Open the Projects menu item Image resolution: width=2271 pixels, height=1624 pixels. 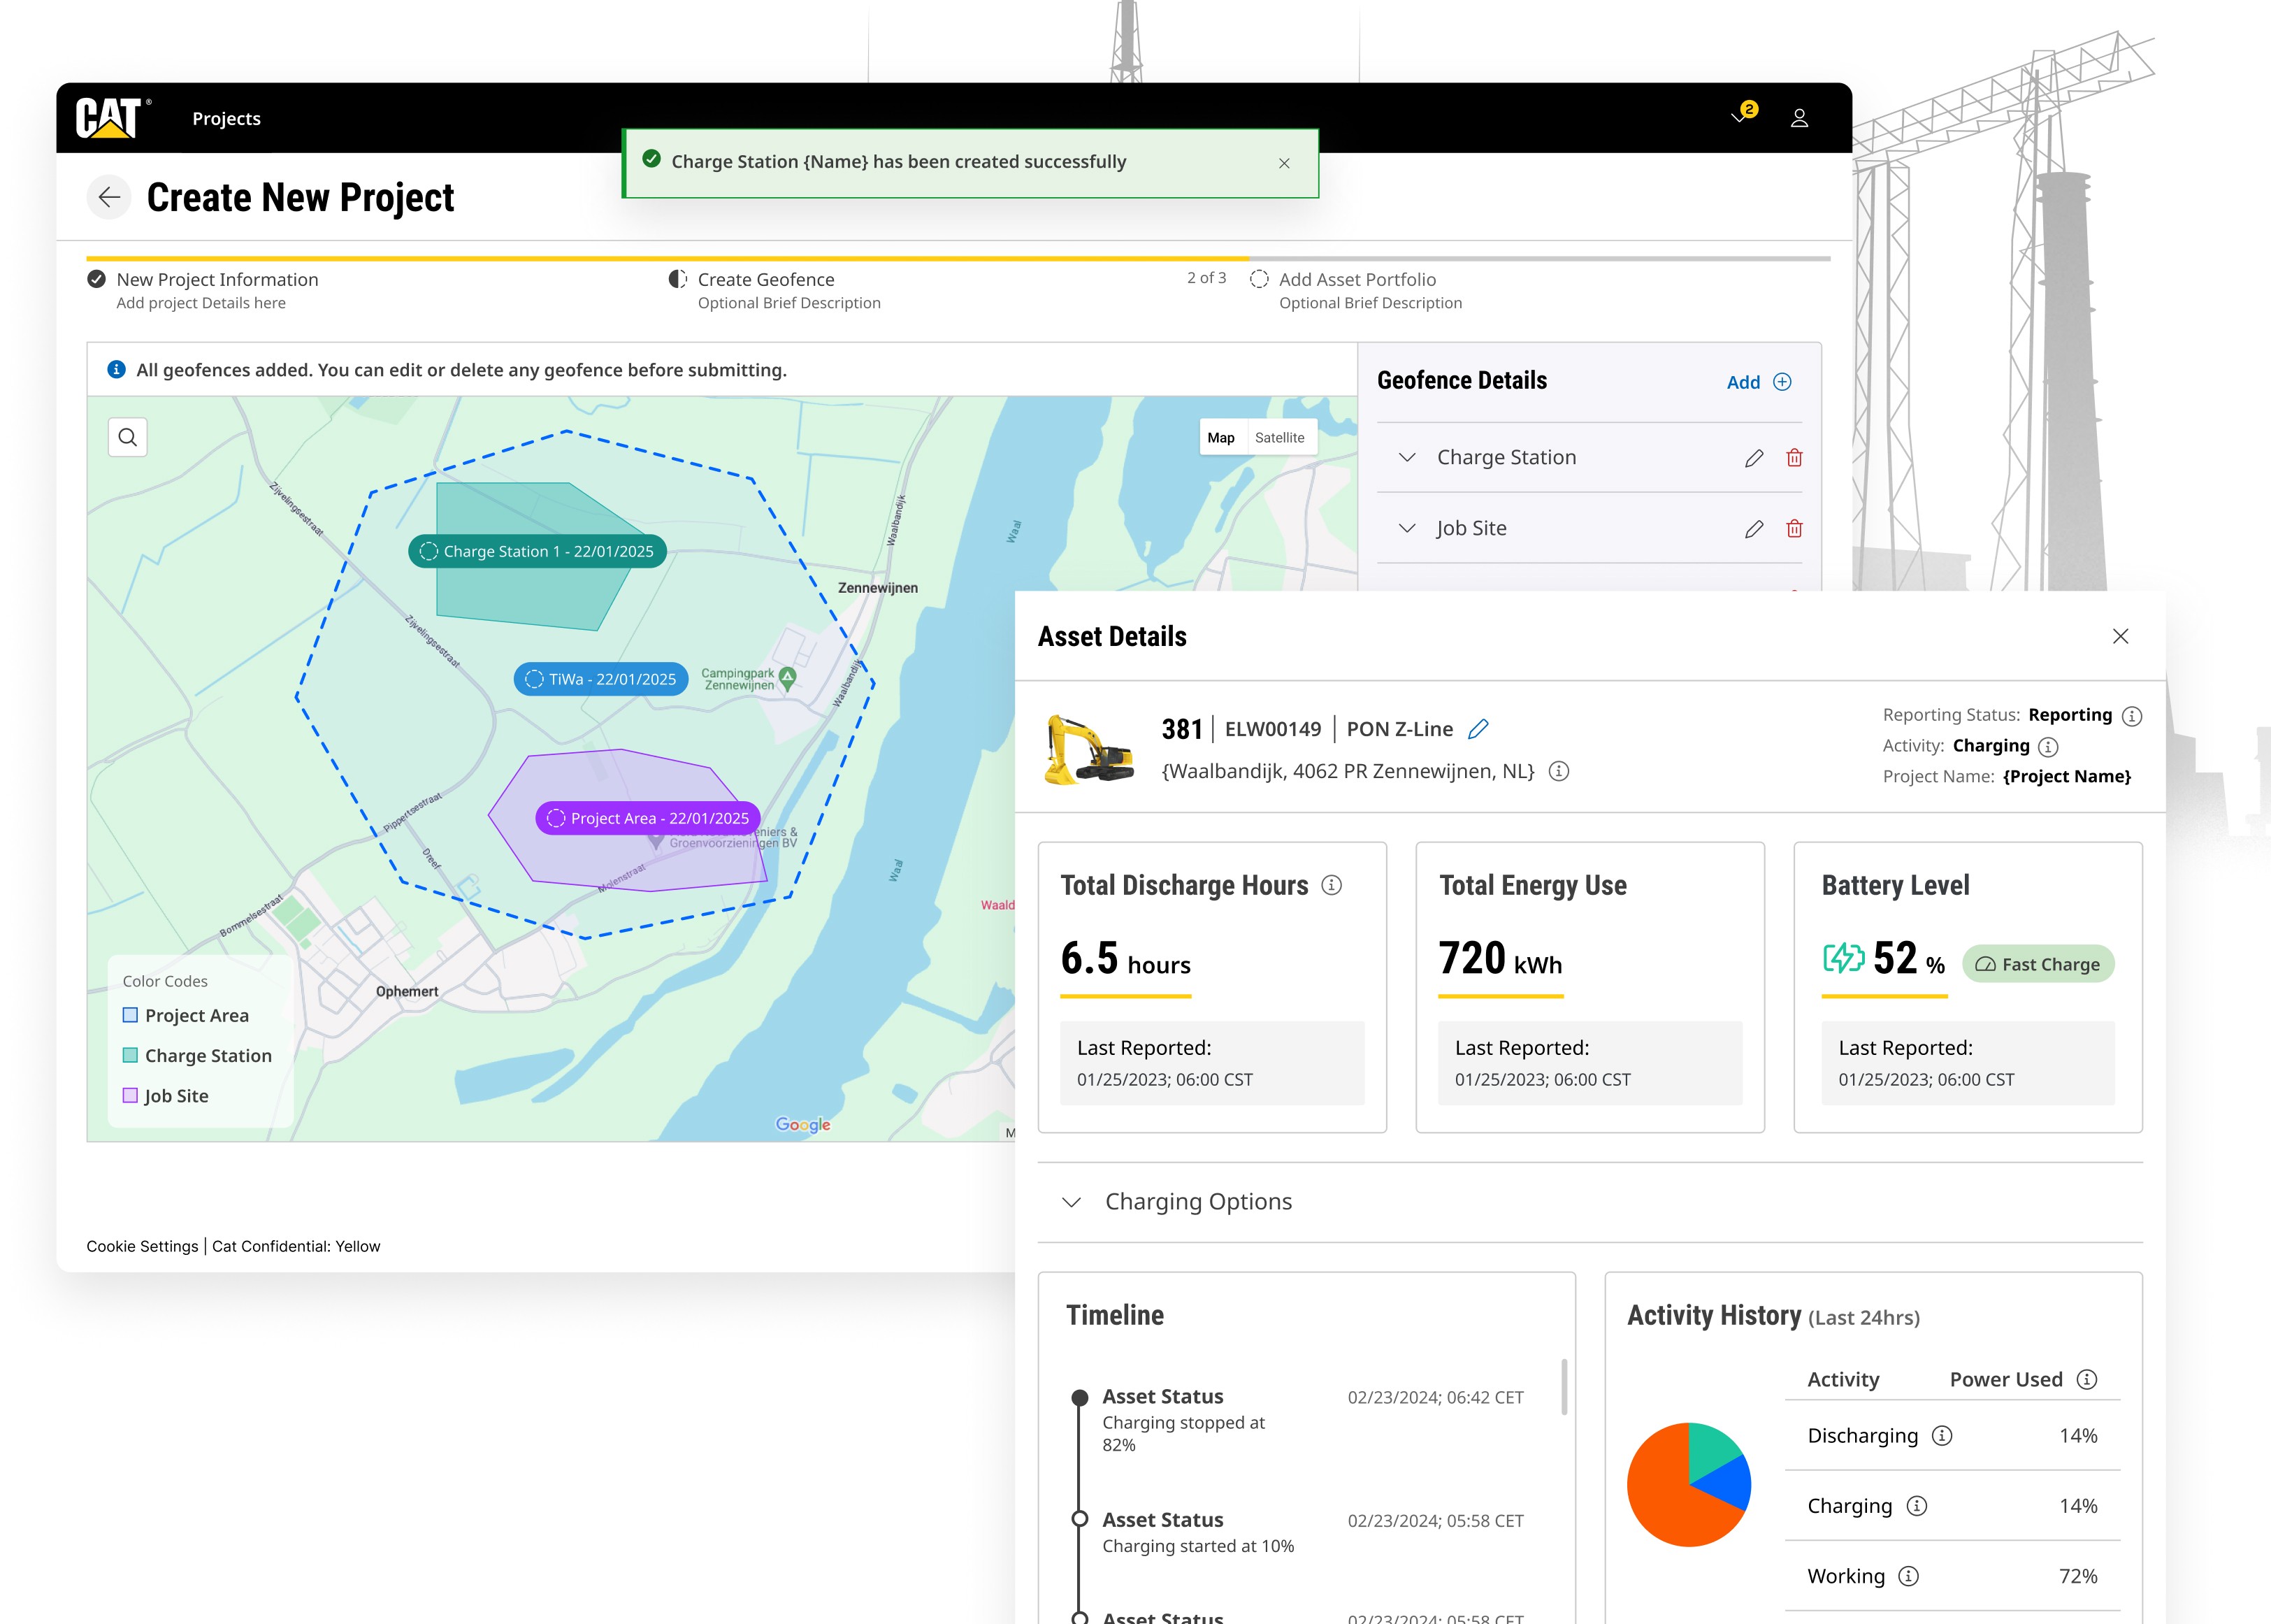click(x=226, y=119)
